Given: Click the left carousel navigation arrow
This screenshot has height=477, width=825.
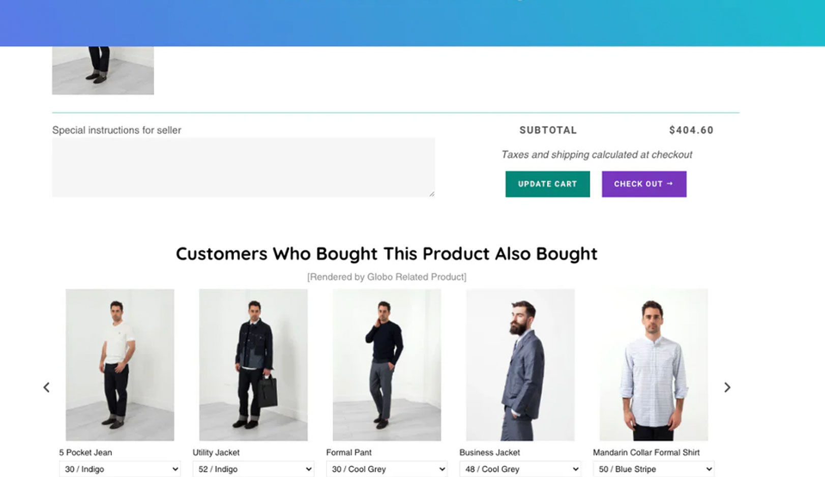Looking at the screenshot, I should coord(46,387).
